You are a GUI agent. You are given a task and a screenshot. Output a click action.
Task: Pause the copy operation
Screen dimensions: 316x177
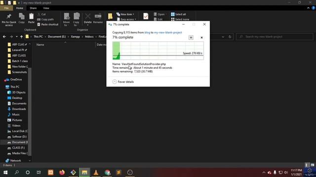[191, 37]
